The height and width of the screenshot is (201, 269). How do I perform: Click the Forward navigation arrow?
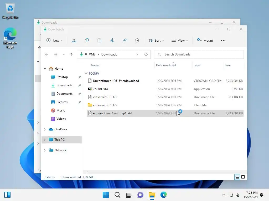(56, 54)
